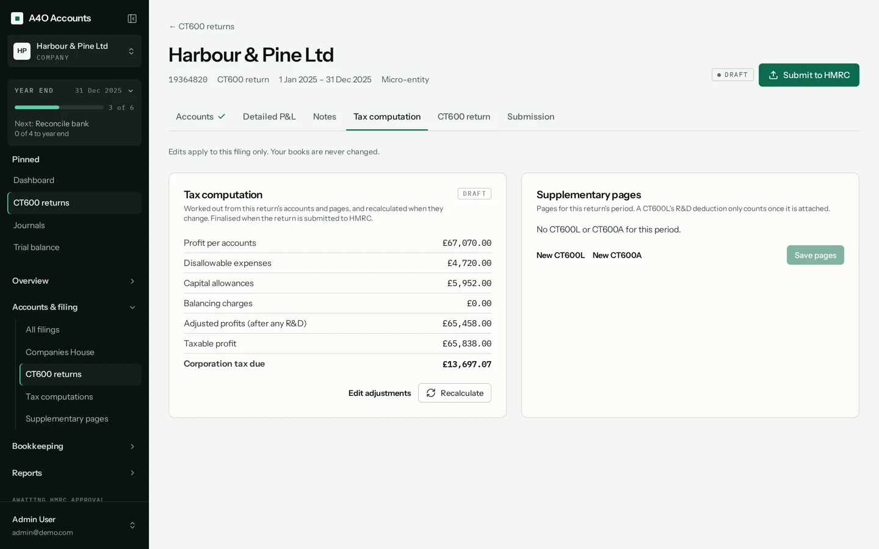Click the HP company avatar

(22, 51)
